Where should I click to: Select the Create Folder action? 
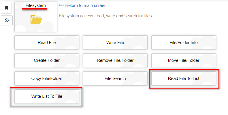[x=47, y=60]
